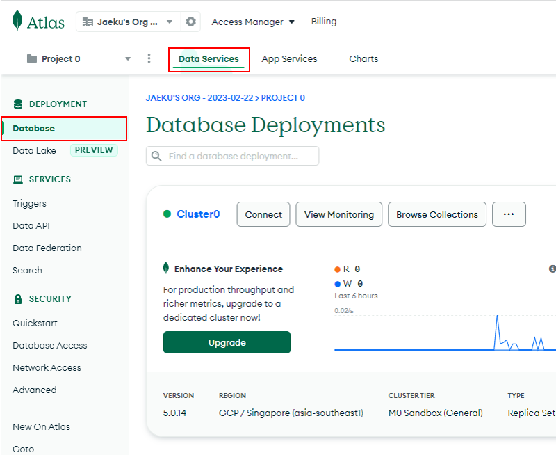The height and width of the screenshot is (455, 556).
Task: Click the Goto sidebar item
Action: point(24,449)
